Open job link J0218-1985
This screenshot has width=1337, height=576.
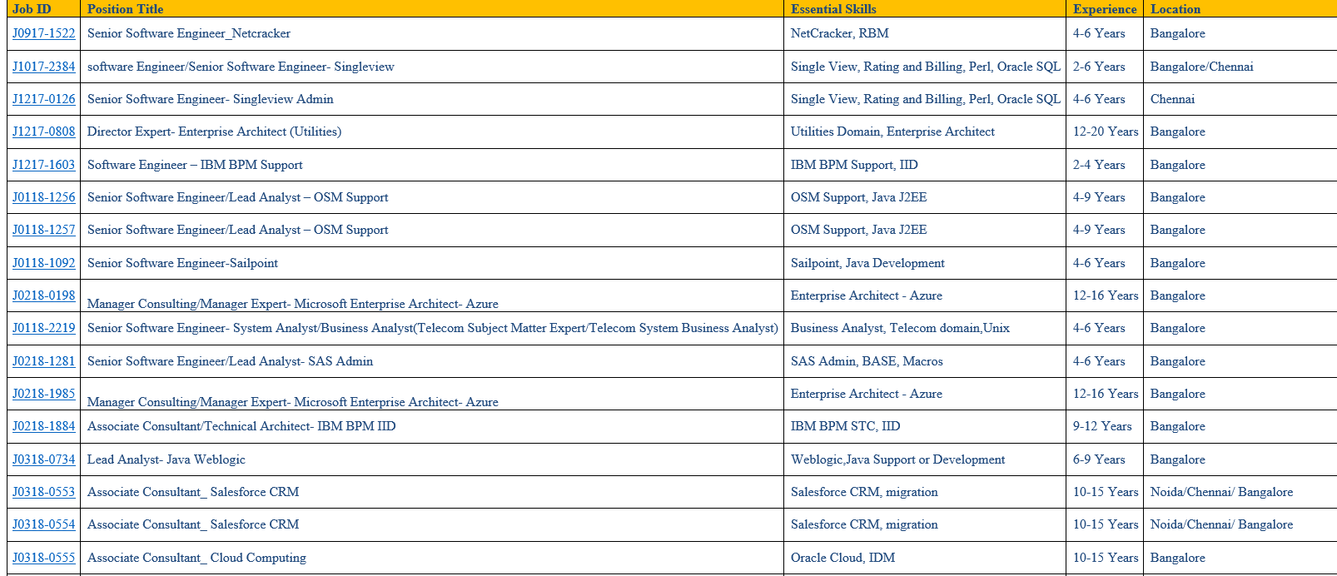[x=43, y=394]
